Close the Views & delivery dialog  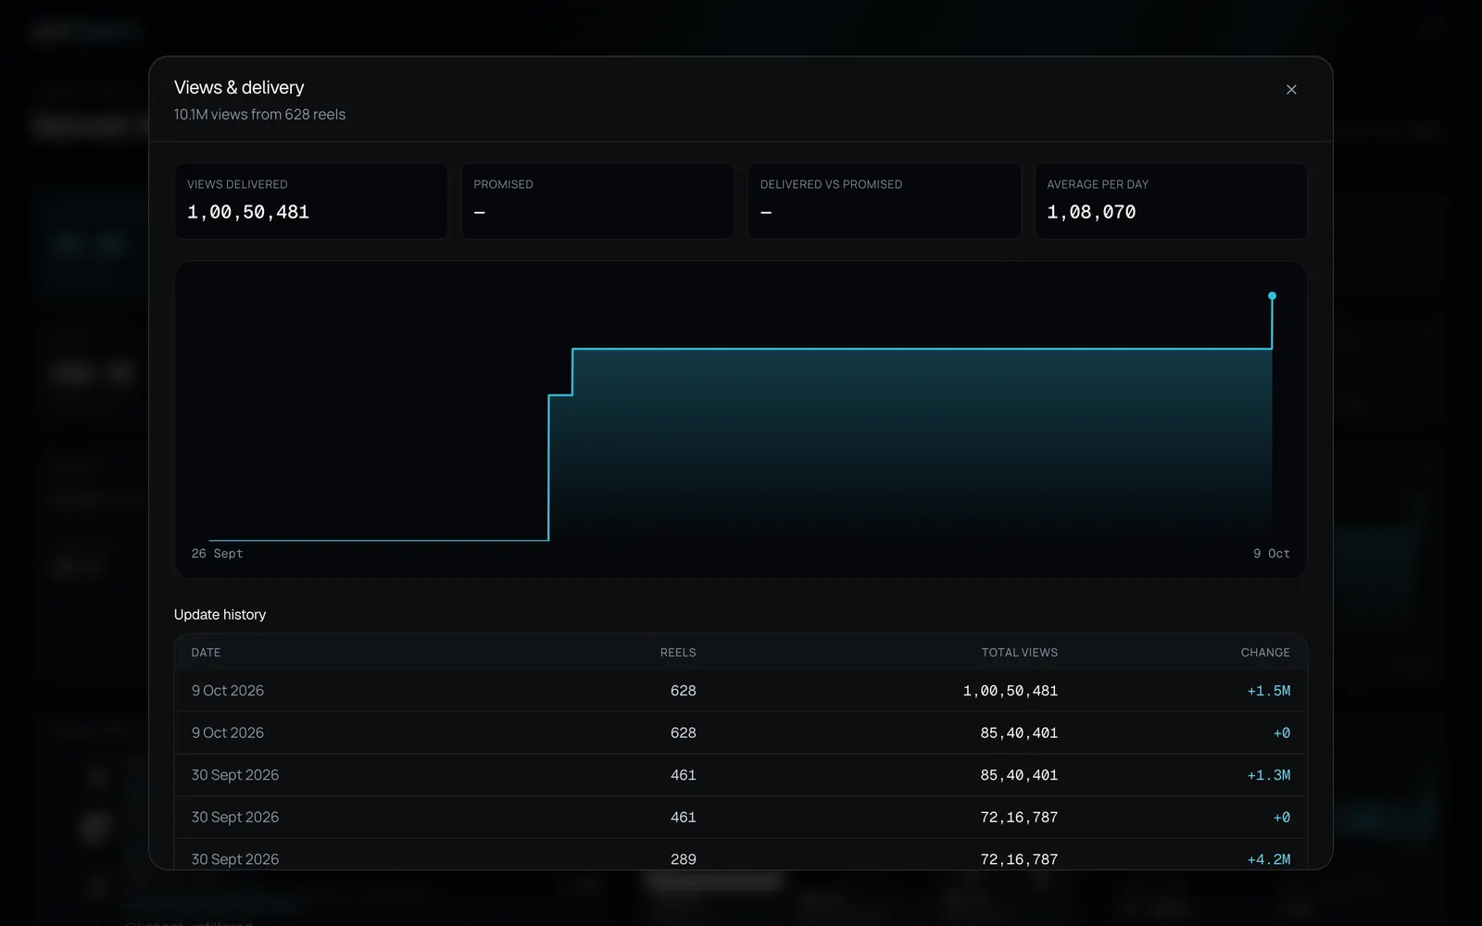pyautogui.click(x=1291, y=90)
